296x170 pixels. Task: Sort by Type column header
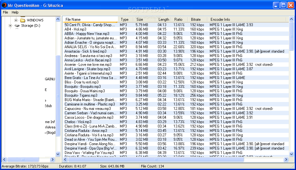point(125,20)
